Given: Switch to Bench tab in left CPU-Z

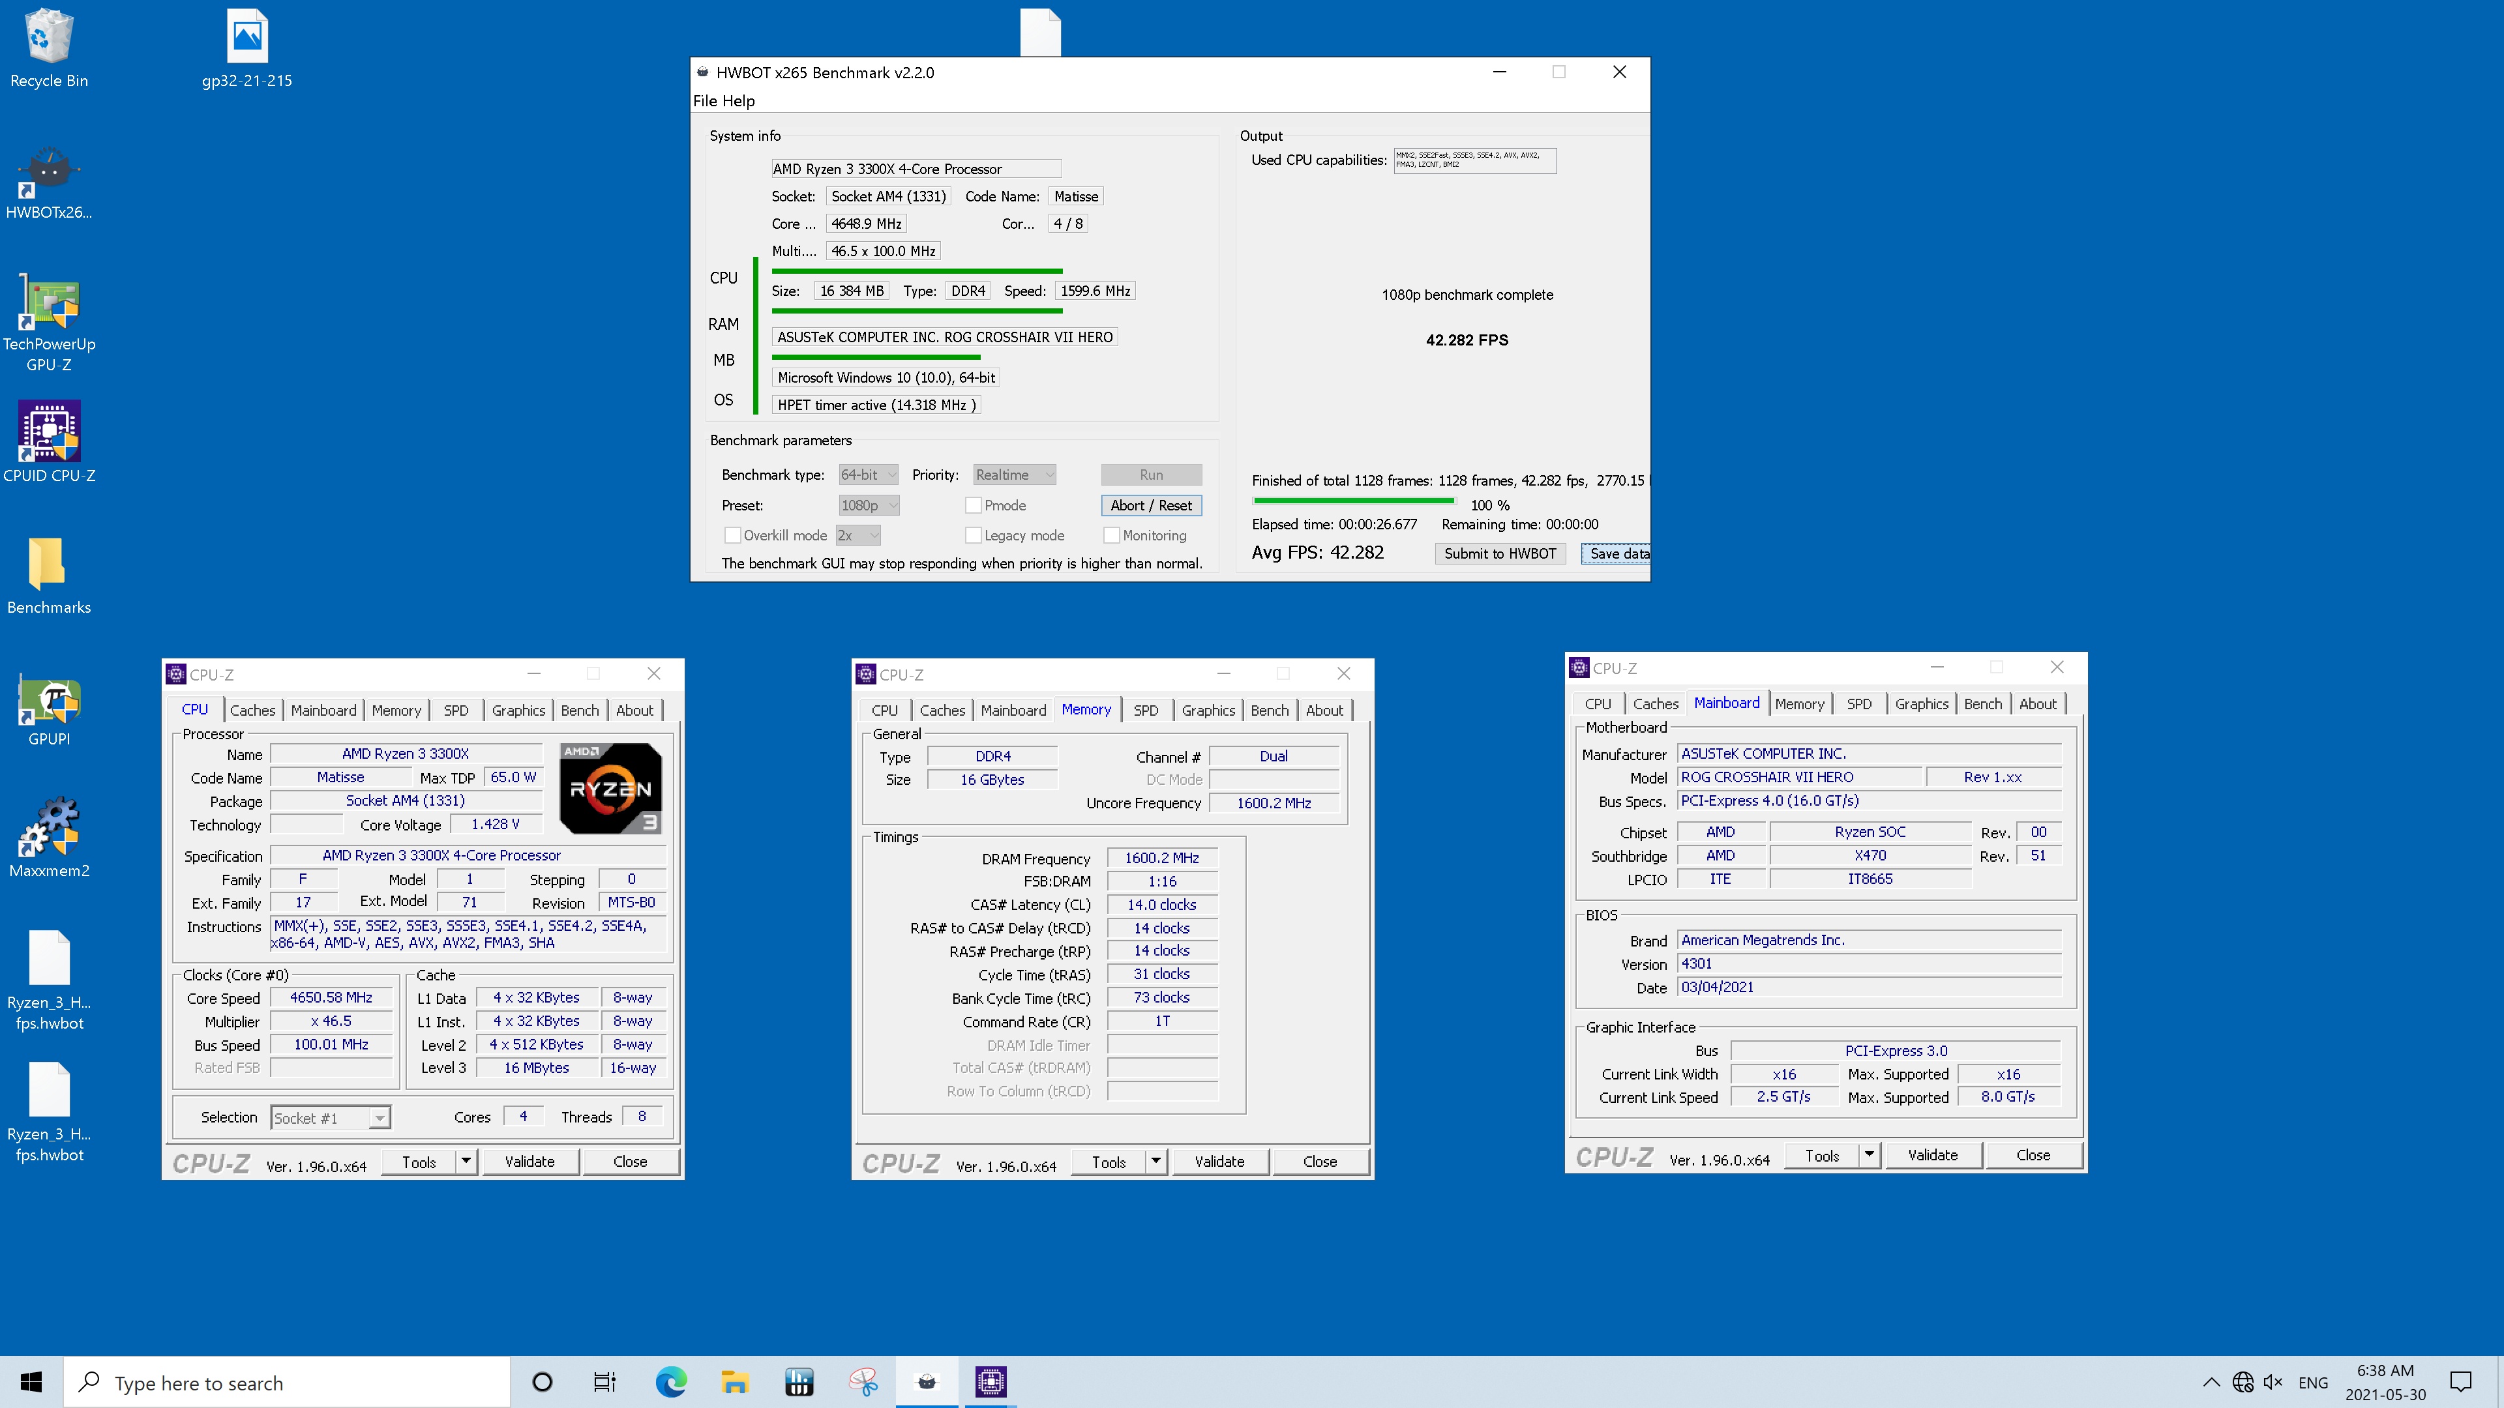Looking at the screenshot, I should (x=579, y=711).
